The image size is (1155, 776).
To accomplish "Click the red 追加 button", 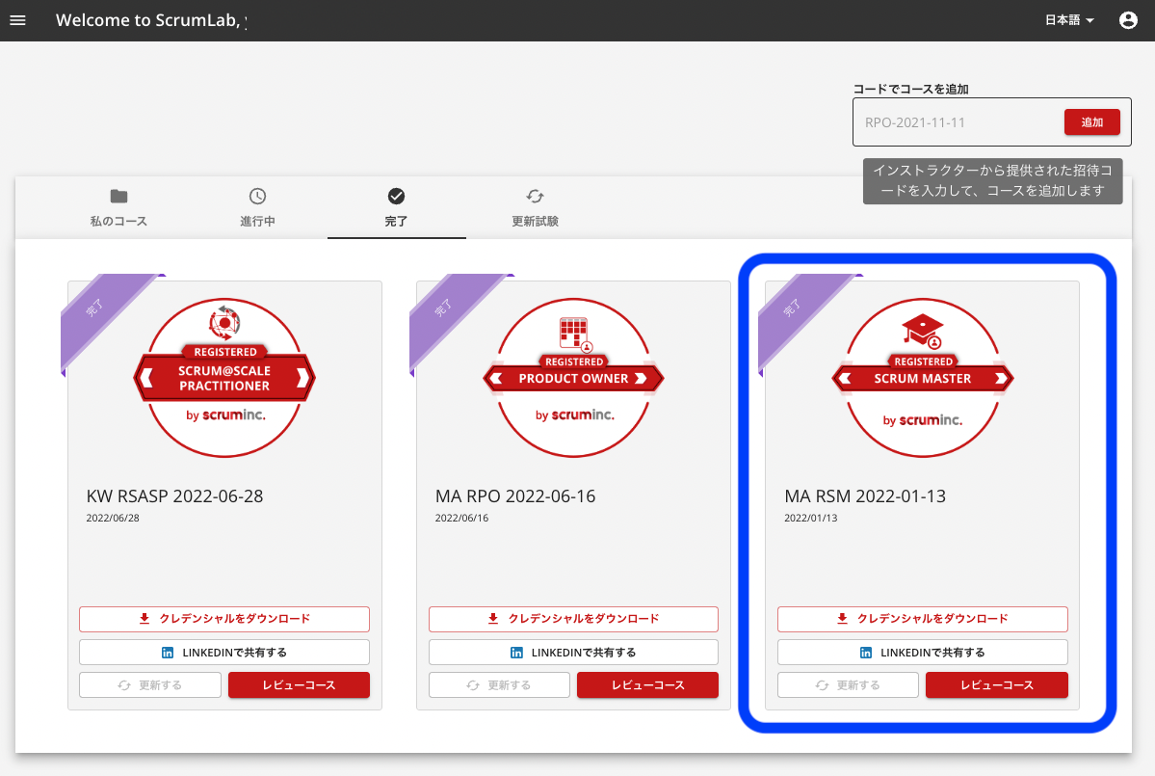I will point(1091,122).
